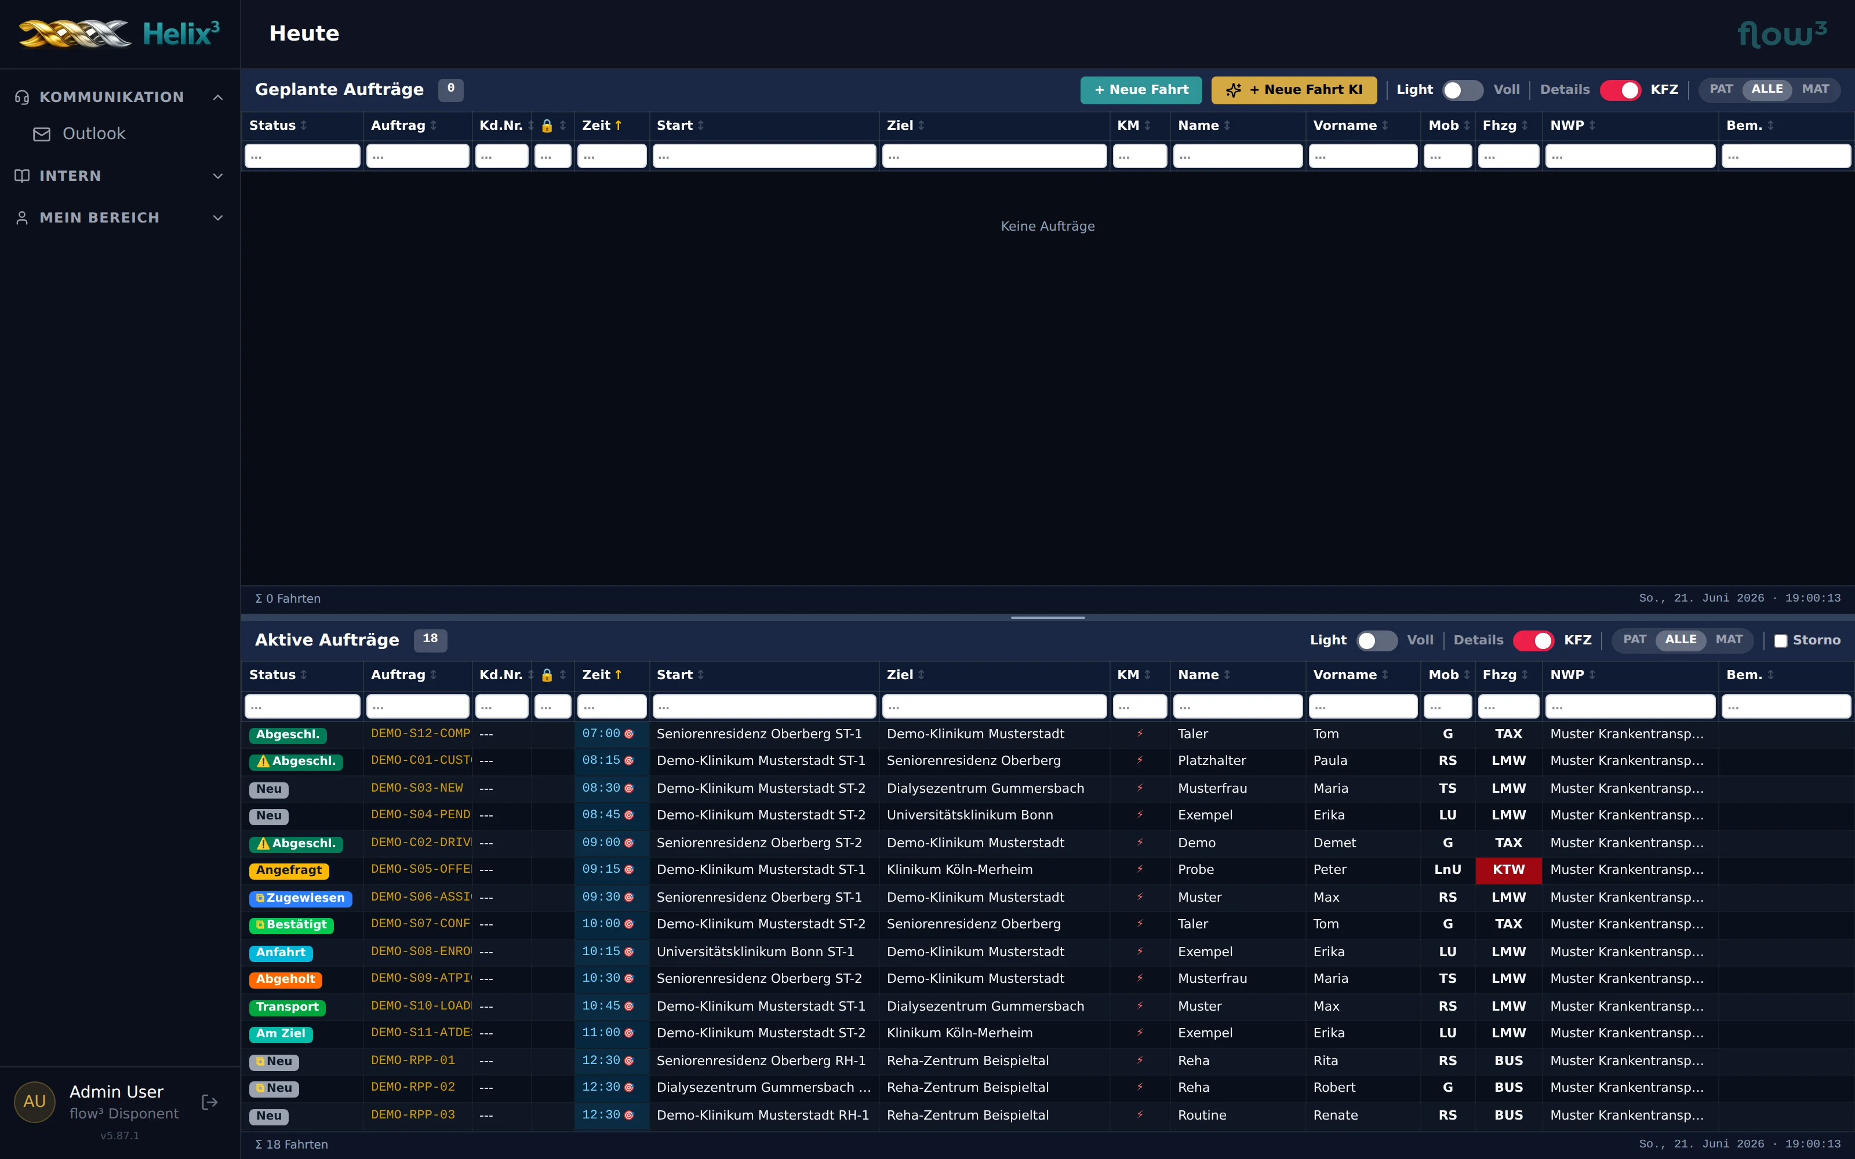Open order DEMO-RPP-03
The width and height of the screenshot is (1855, 1159).
coord(412,1114)
